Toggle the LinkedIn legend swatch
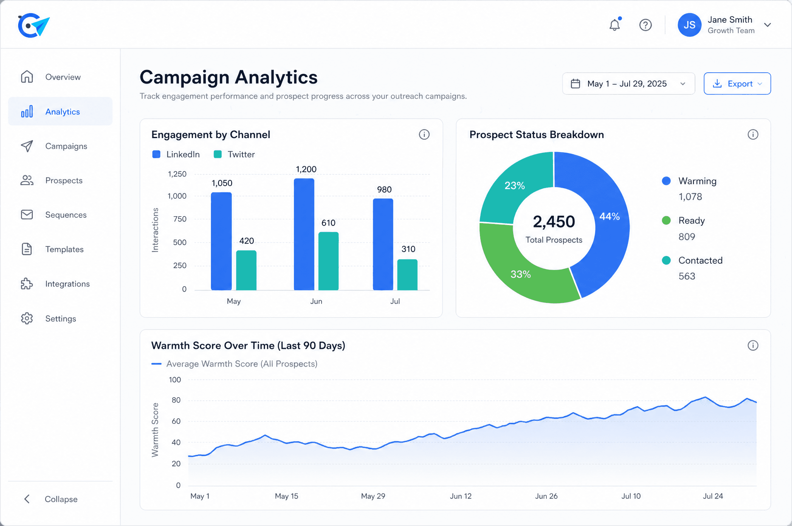 156,154
